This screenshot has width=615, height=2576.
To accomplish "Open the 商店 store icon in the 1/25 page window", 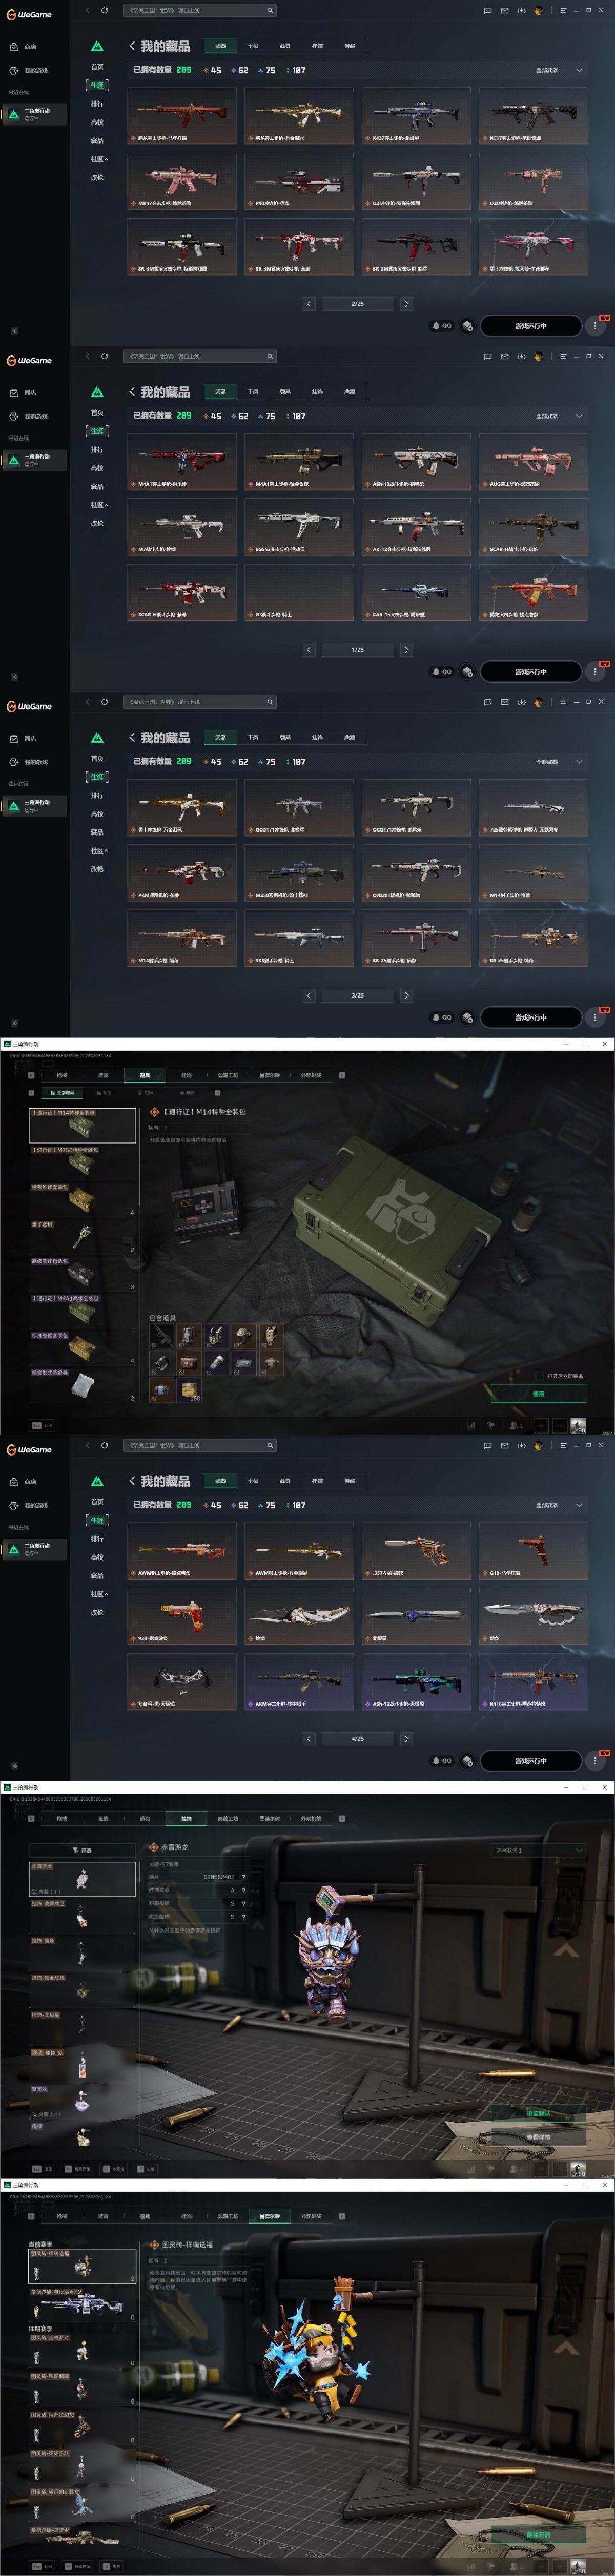I will [x=14, y=392].
